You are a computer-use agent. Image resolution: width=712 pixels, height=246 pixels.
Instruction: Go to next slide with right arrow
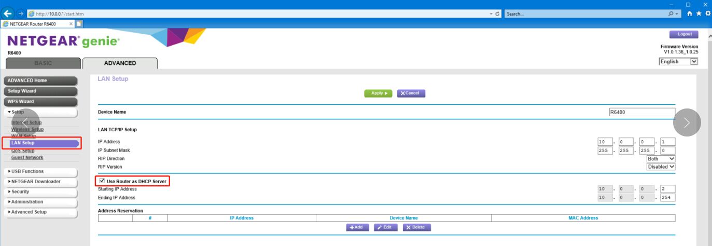click(687, 122)
